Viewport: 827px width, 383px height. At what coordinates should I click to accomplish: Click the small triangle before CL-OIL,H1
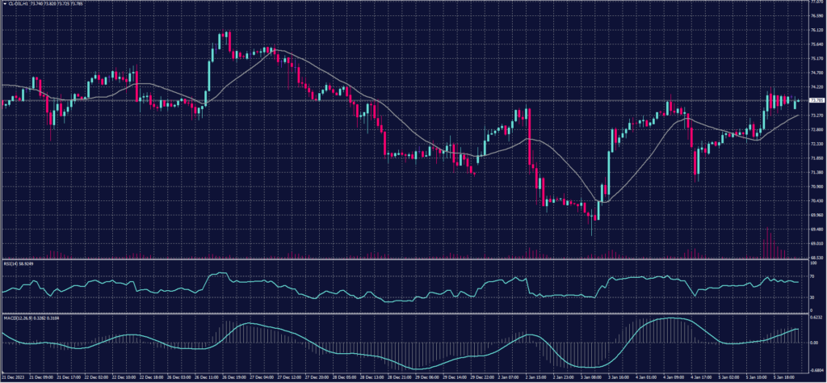coord(4,4)
